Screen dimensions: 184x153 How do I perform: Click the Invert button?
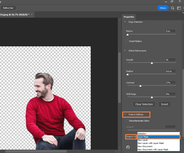pos(165,104)
